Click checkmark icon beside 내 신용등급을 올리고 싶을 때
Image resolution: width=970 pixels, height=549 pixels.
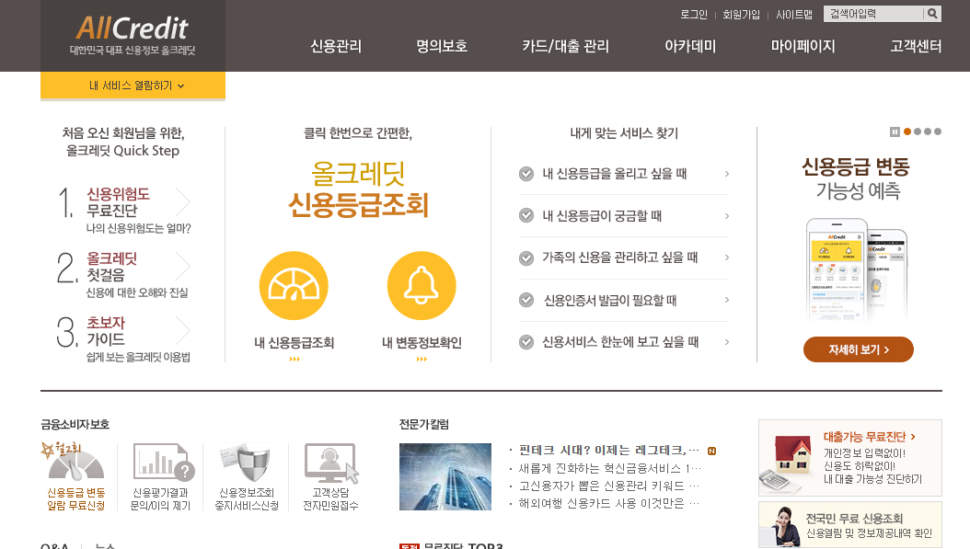coord(526,174)
